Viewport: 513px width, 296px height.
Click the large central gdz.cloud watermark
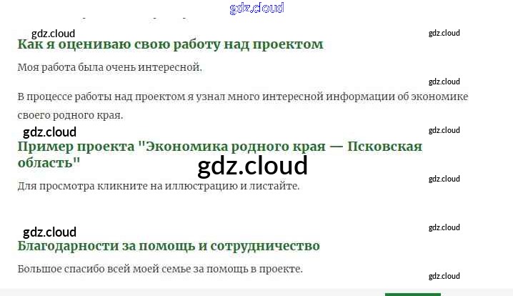click(251, 166)
